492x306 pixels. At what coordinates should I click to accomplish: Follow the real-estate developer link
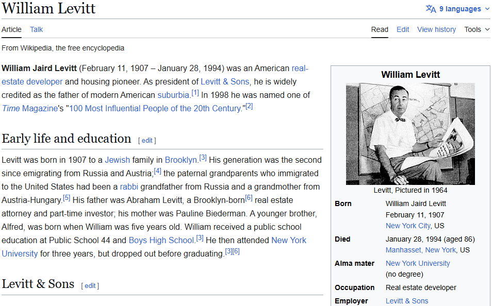[x=32, y=82]
